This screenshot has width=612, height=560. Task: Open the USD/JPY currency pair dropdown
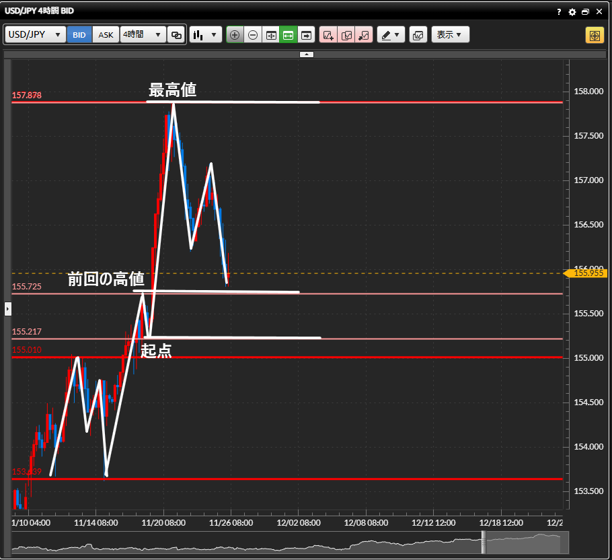36,35
